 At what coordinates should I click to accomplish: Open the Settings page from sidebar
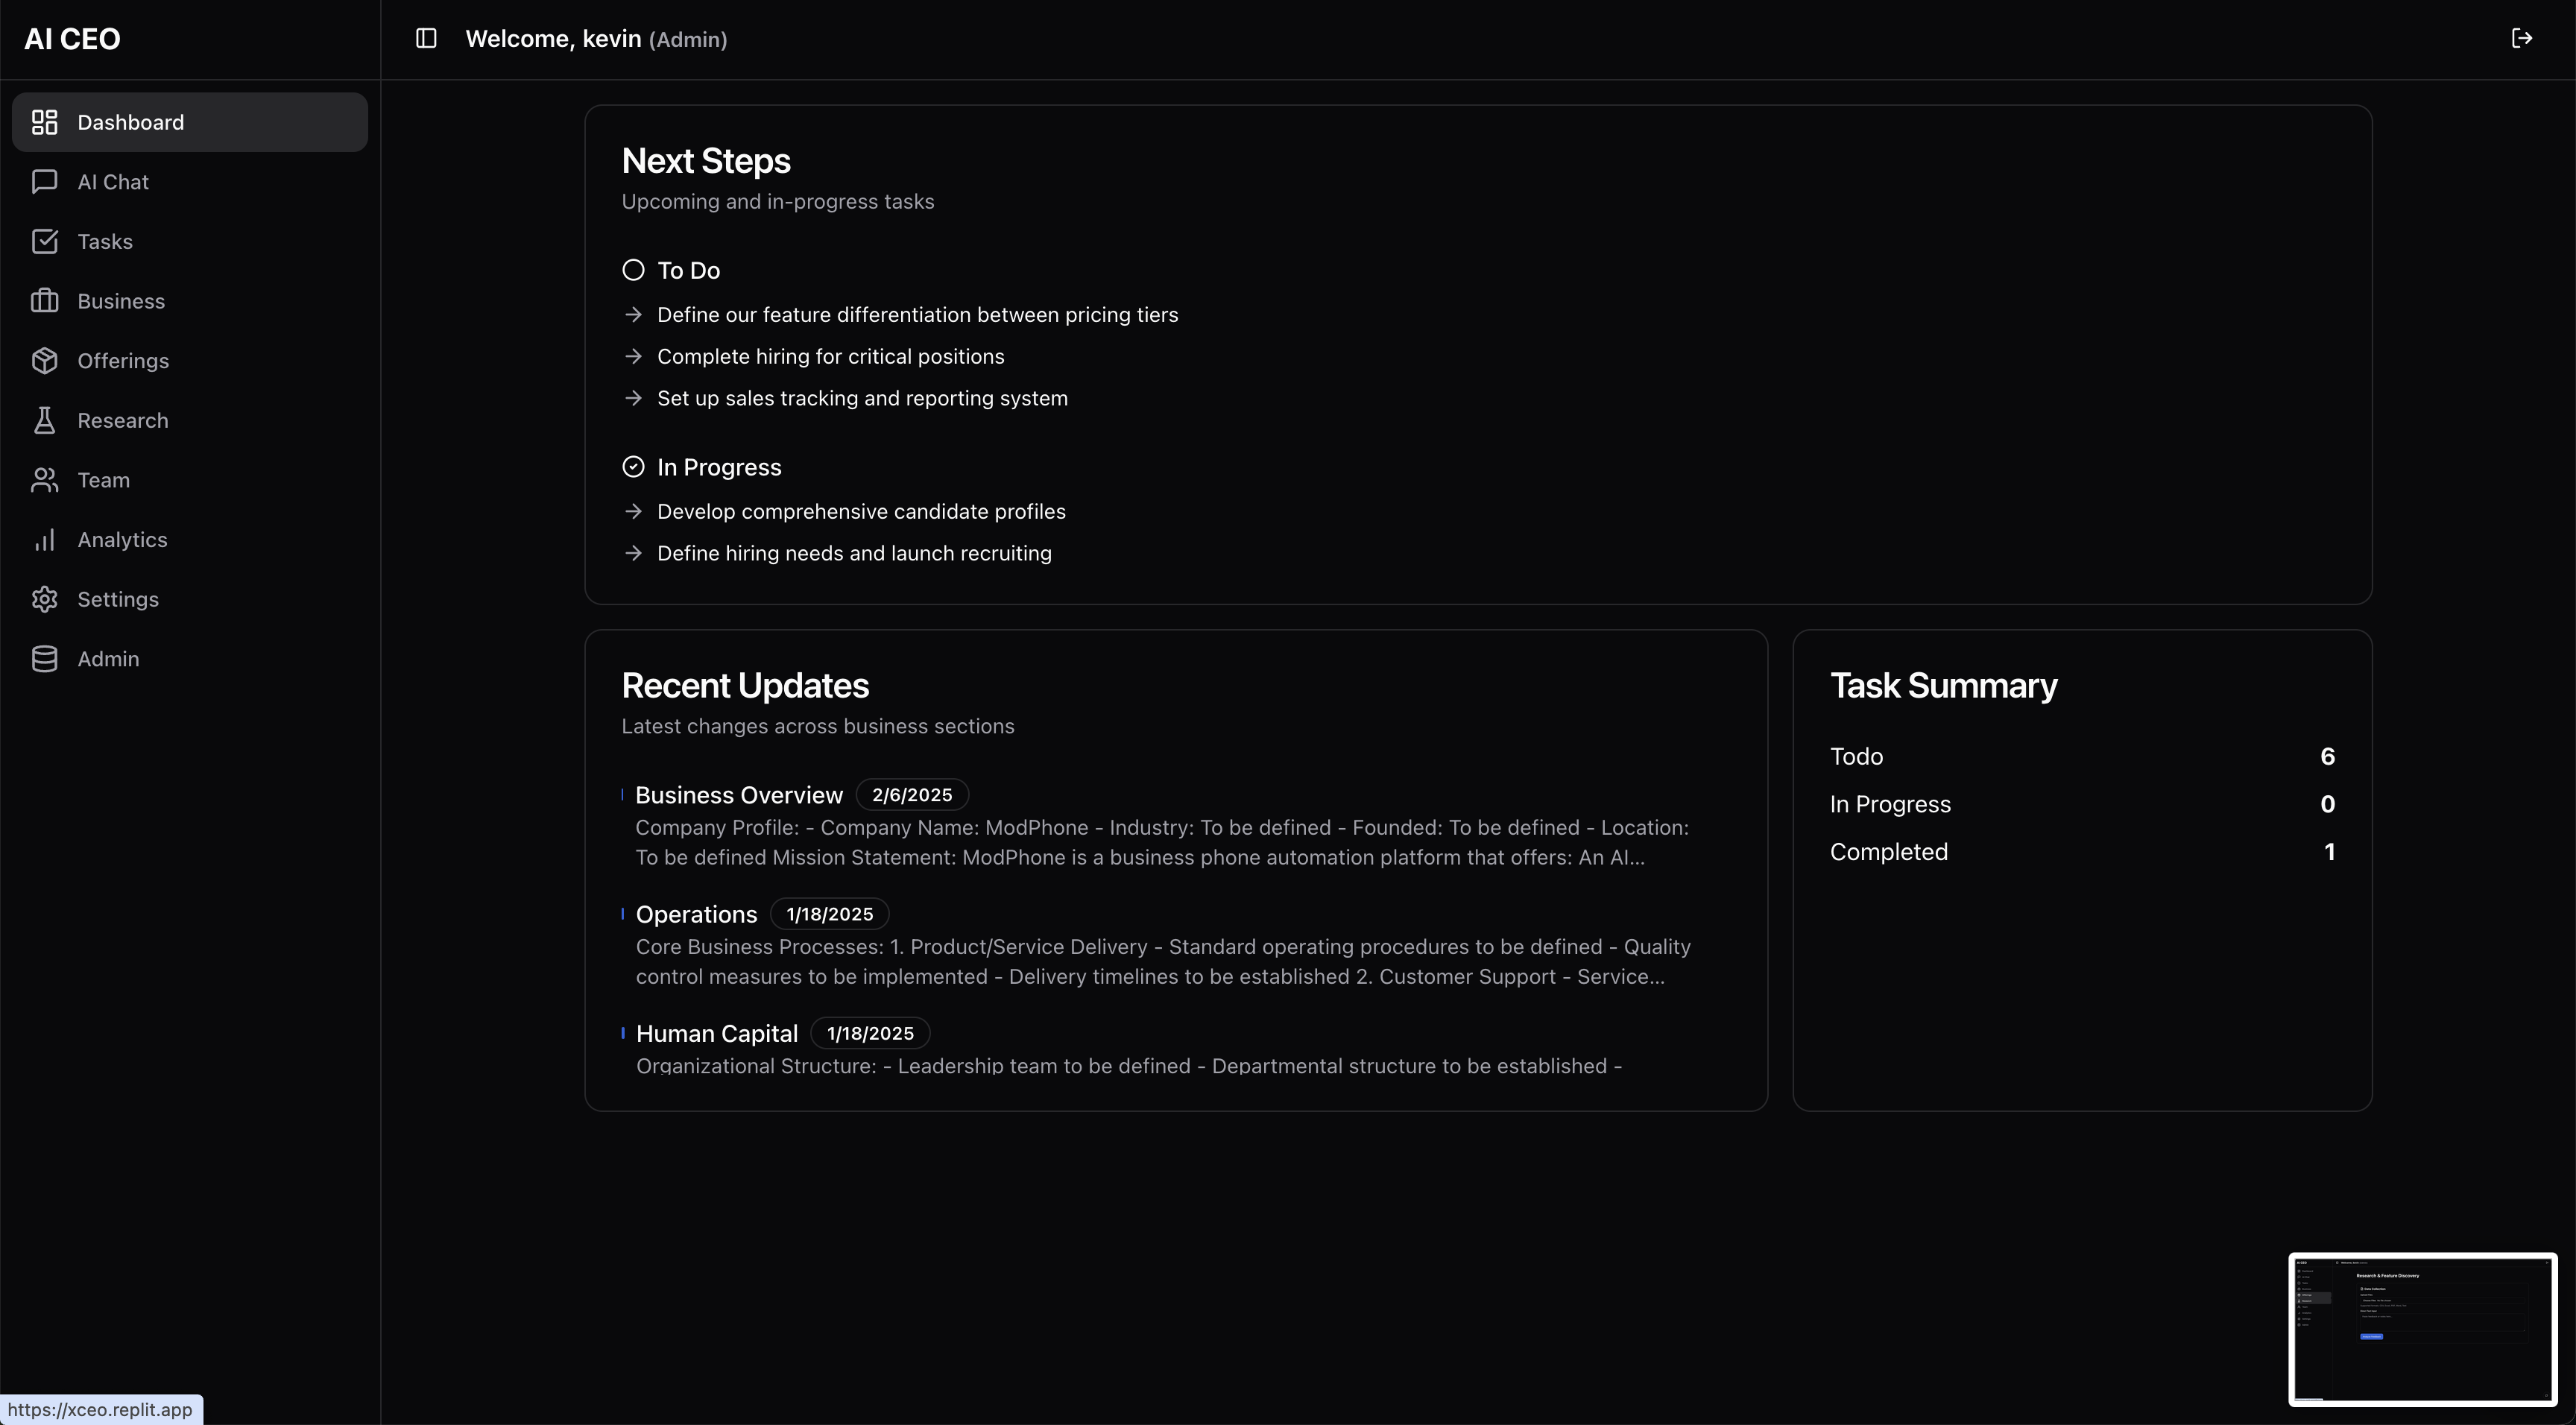pos(117,599)
